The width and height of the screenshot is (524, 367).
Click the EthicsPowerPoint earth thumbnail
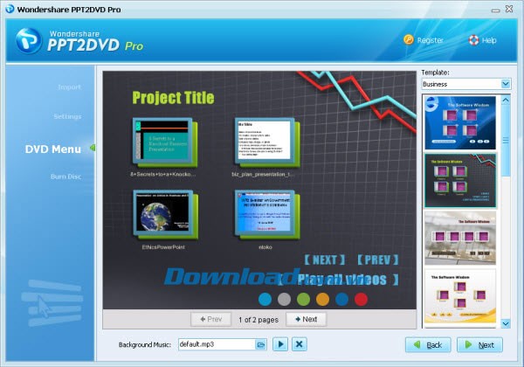pyautogui.click(x=164, y=214)
